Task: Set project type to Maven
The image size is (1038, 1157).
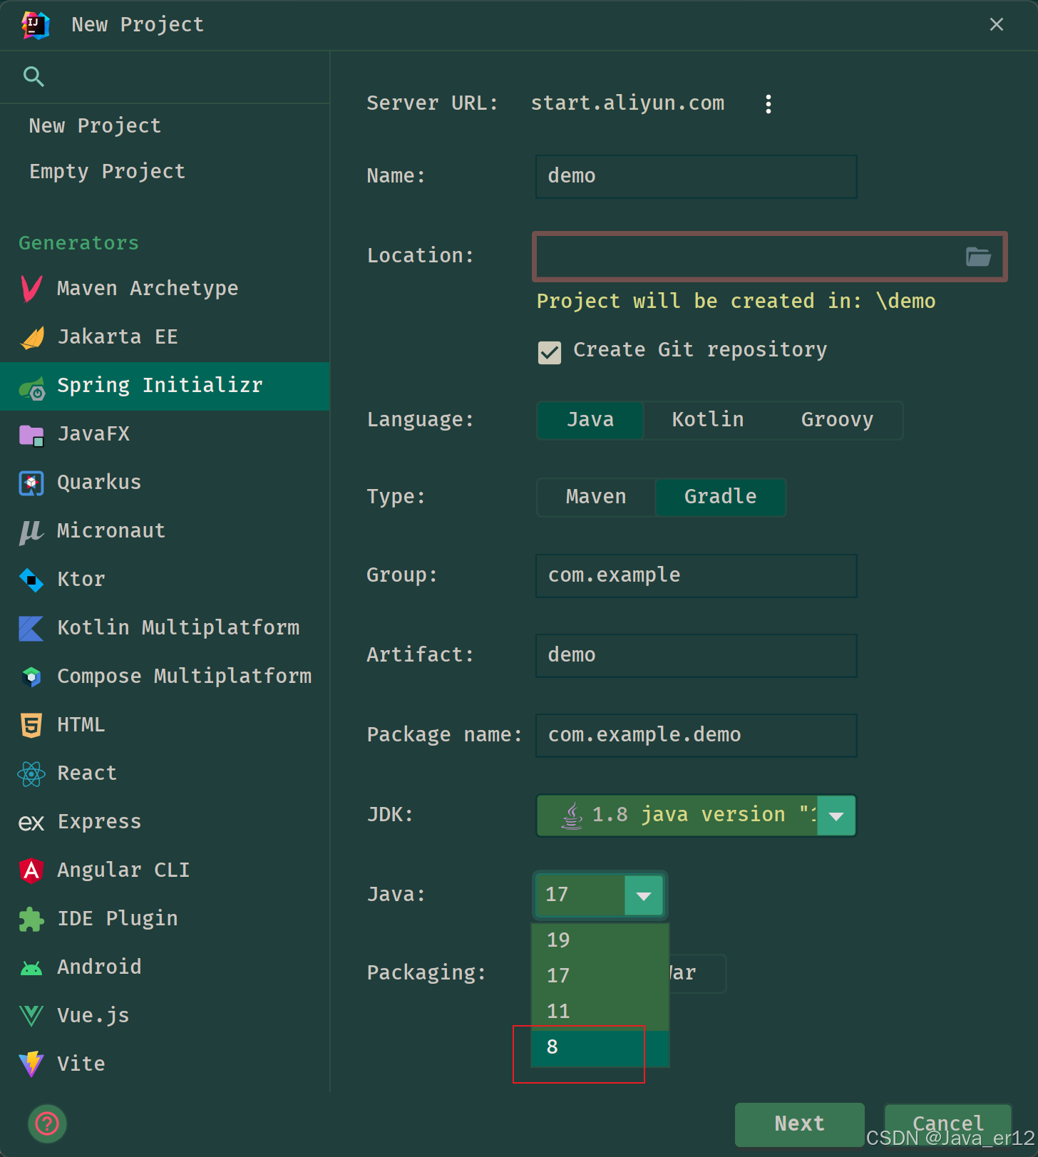Action: (595, 497)
